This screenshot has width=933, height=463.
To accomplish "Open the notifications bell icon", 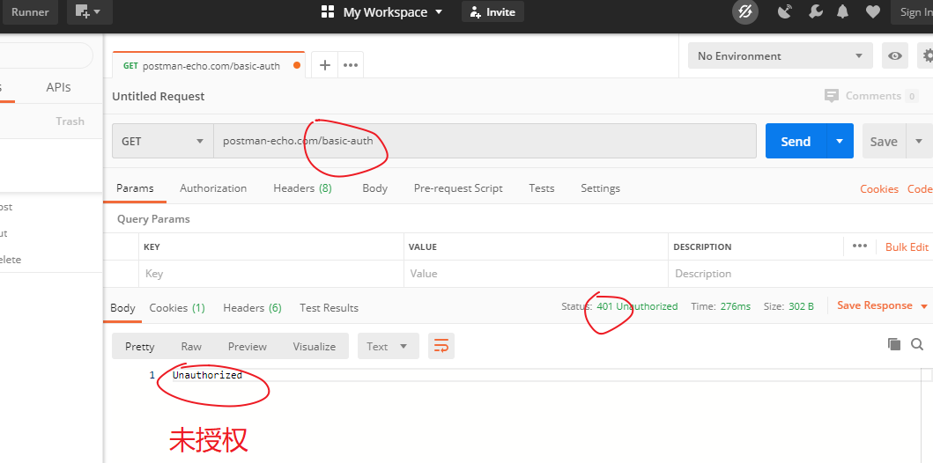I will click(x=842, y=12).
